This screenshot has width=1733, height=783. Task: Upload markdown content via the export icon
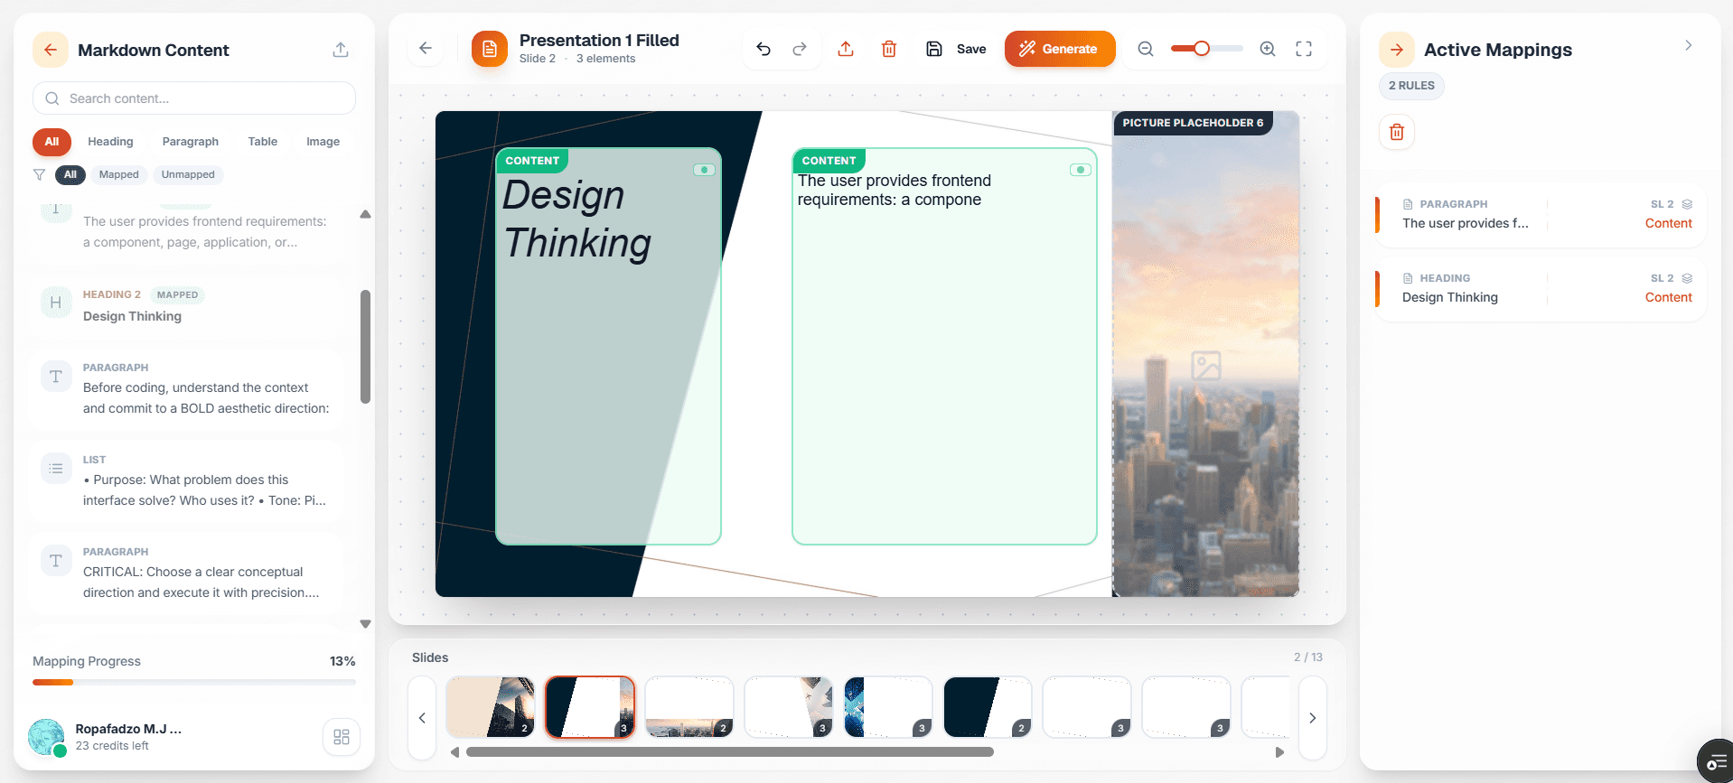[341, 50]
